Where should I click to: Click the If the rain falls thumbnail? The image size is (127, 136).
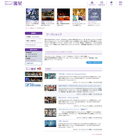coord(50,100)
